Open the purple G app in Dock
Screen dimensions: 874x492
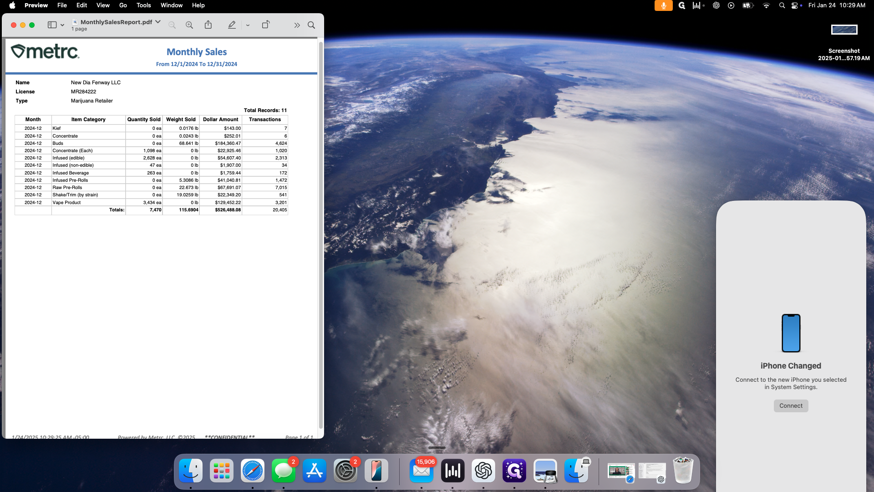(x=514, y=471)
